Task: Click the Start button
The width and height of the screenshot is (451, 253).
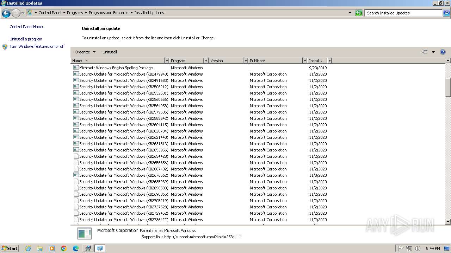Action: [10, 248]
